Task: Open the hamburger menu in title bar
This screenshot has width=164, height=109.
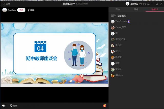Action: click(x=148, y=4)
